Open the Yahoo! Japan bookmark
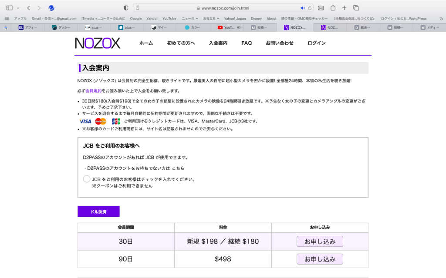This screenshot has height=278, width=446. click(x=235, y=18)
